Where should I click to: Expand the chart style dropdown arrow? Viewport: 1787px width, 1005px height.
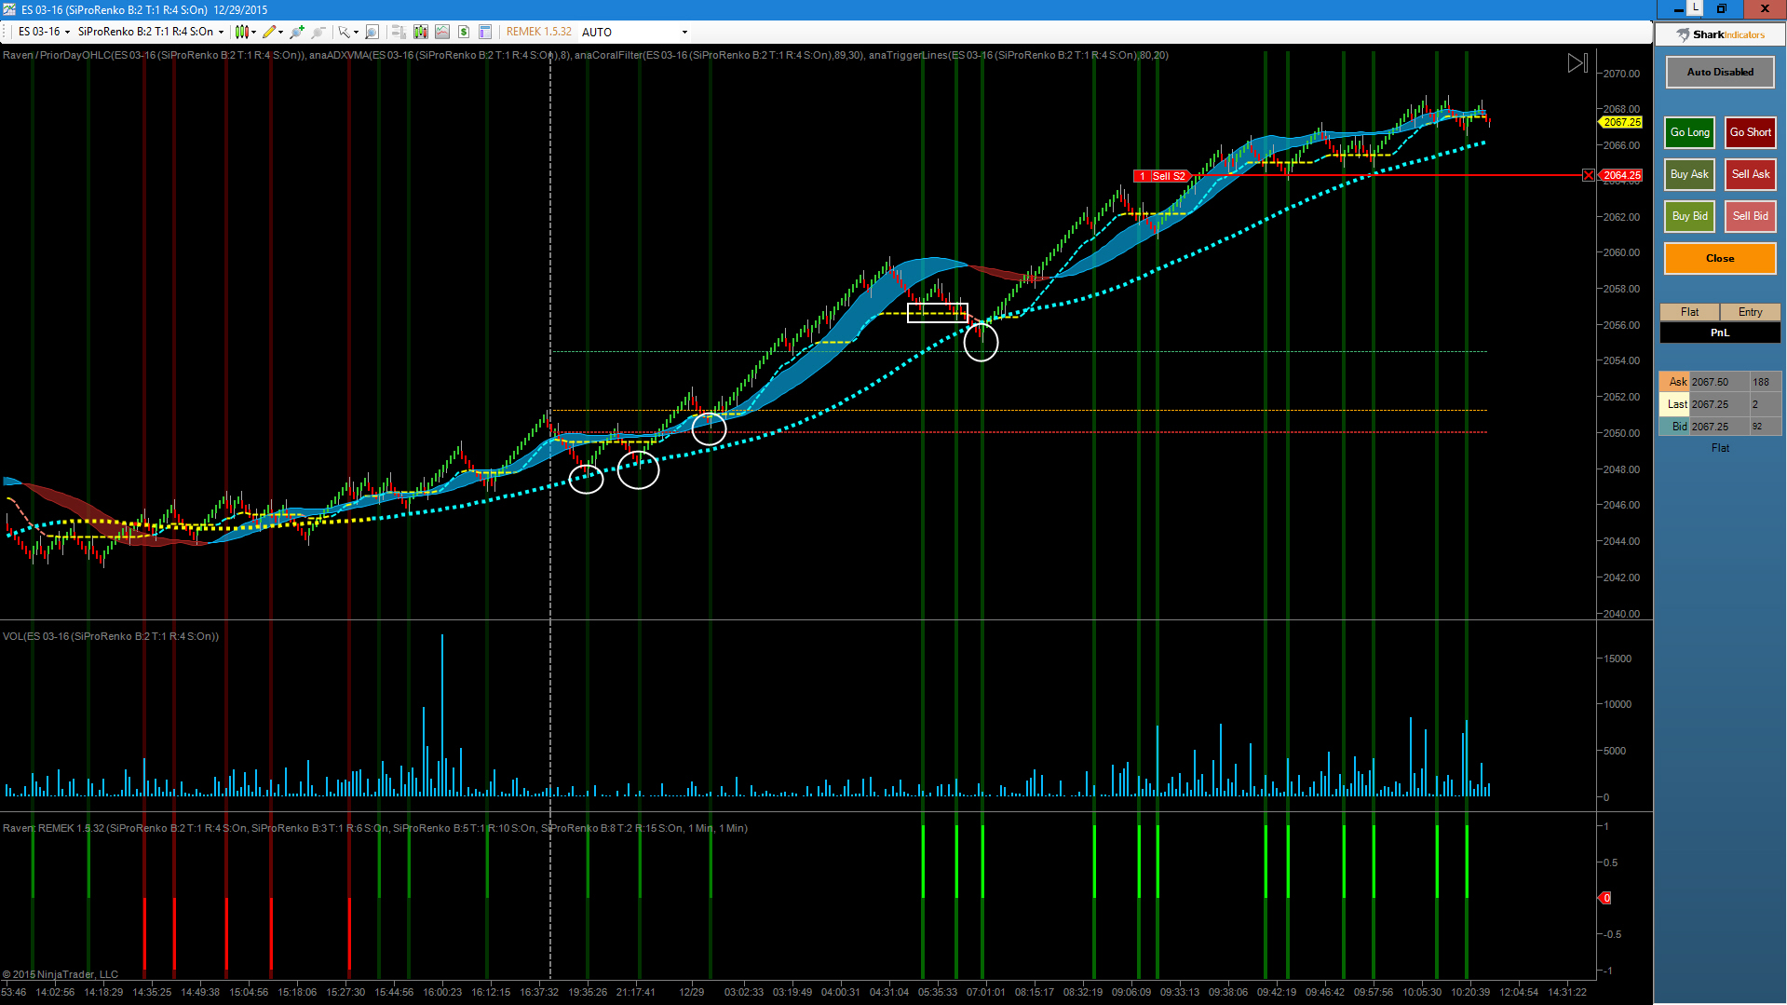(x=254, y=32)
